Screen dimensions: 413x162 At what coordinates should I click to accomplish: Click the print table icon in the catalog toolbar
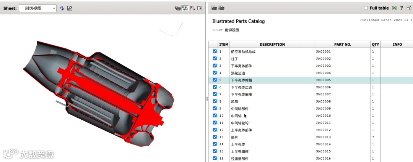tap(214, 8)
